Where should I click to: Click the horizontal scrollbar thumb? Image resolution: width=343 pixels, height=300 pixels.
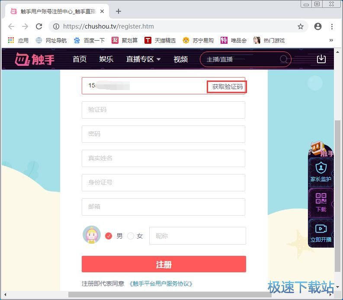tap(170, 294)
